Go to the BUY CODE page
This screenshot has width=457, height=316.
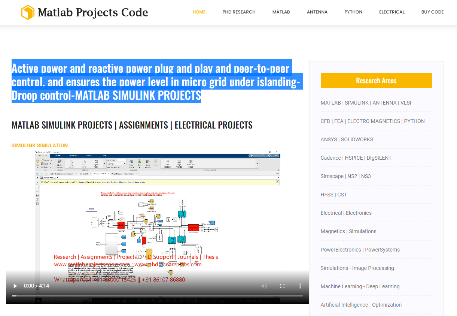pyautogui.click(x=432, y=12)
